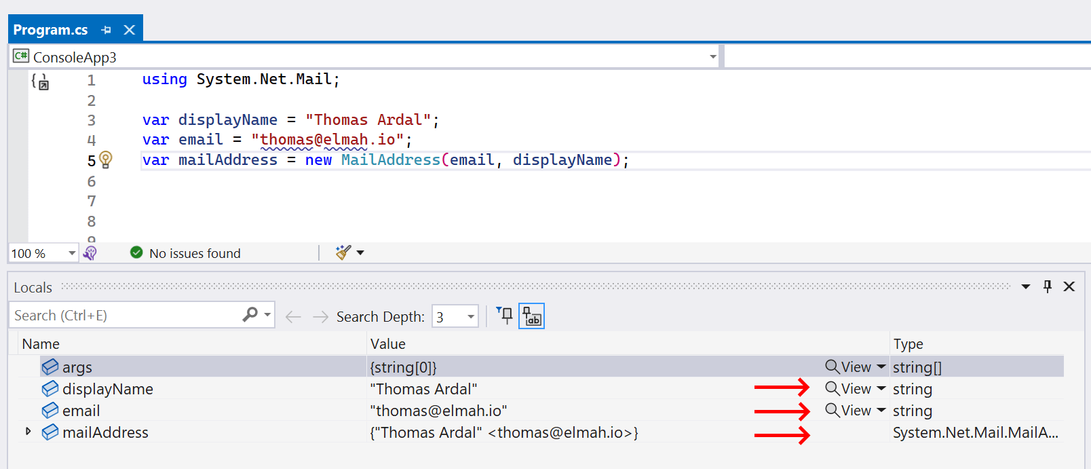Click the No issues found status

click(x=195, y=253)
